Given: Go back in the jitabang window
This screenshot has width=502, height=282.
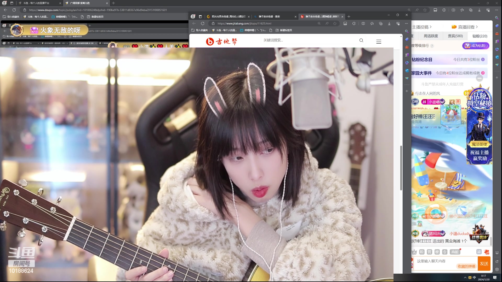Looking at the screenshot, I should [x=194, y=23].
